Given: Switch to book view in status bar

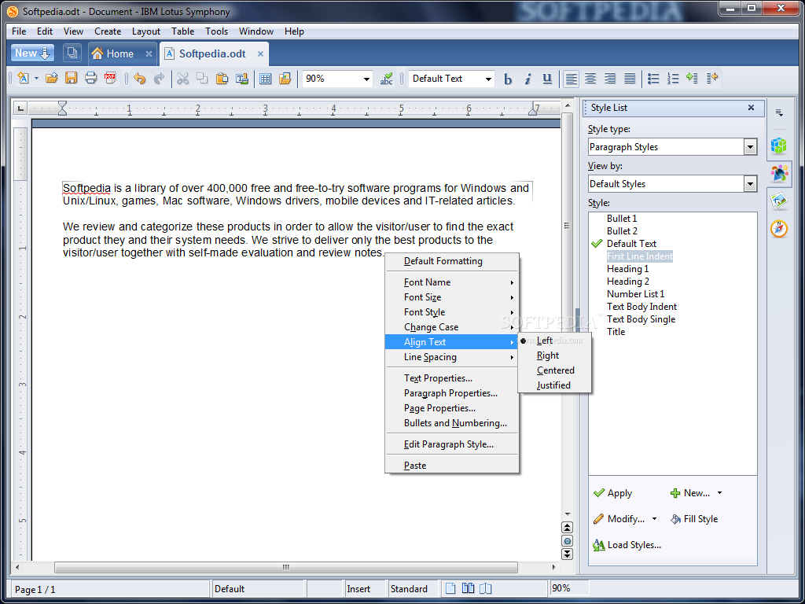Looking at the screenshot, I should [x=486, y=588].
